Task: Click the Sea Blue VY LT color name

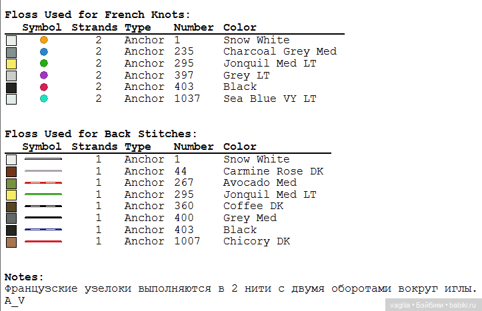Action: pos(269,99)
